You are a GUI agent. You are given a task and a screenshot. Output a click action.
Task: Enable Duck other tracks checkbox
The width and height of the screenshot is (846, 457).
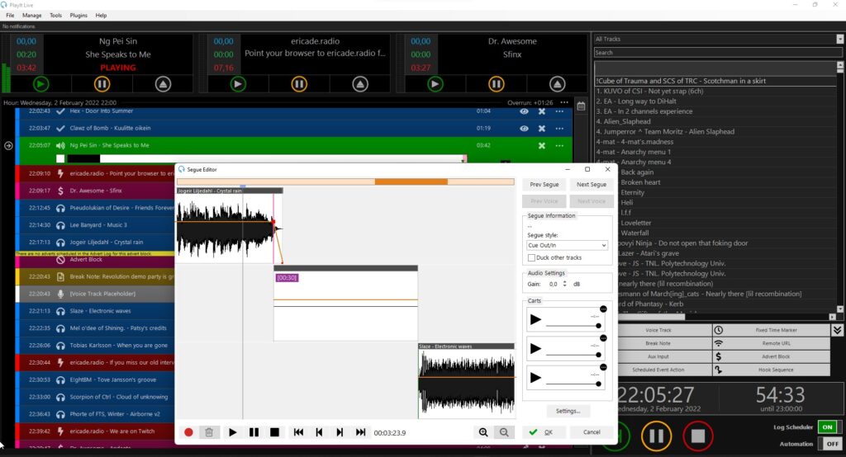[531, 257]
